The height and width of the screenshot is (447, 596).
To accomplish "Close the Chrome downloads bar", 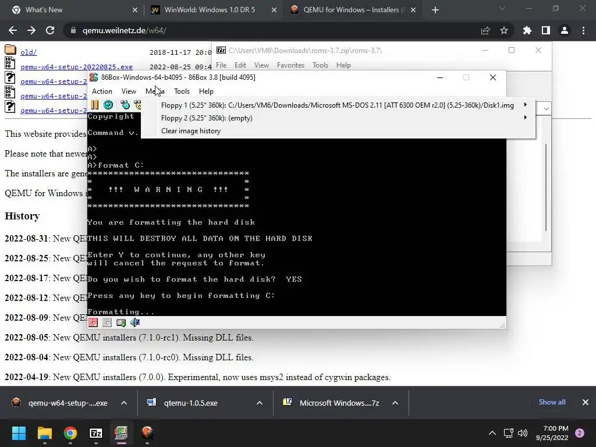I will point(586,402).
